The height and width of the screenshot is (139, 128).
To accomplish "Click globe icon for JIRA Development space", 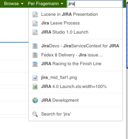I will (x=35, y=100).
